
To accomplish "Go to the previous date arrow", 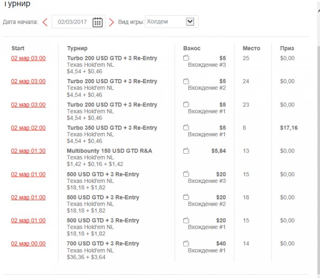I will tap(45, 22).
